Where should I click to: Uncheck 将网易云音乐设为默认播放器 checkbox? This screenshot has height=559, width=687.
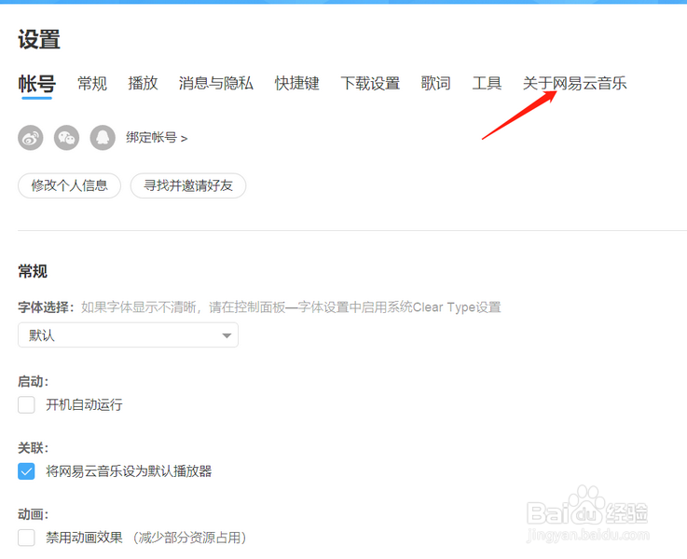pyautogui.click(x=26, y=471)
